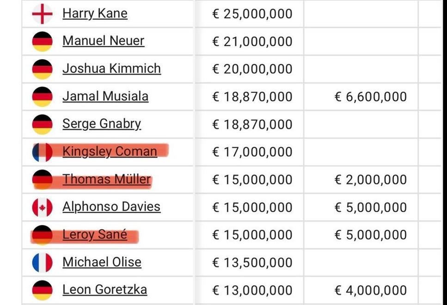Select the highlighted Leroy Sané link
The height and width of the screenshot is (305, 447).
[95, 235]
